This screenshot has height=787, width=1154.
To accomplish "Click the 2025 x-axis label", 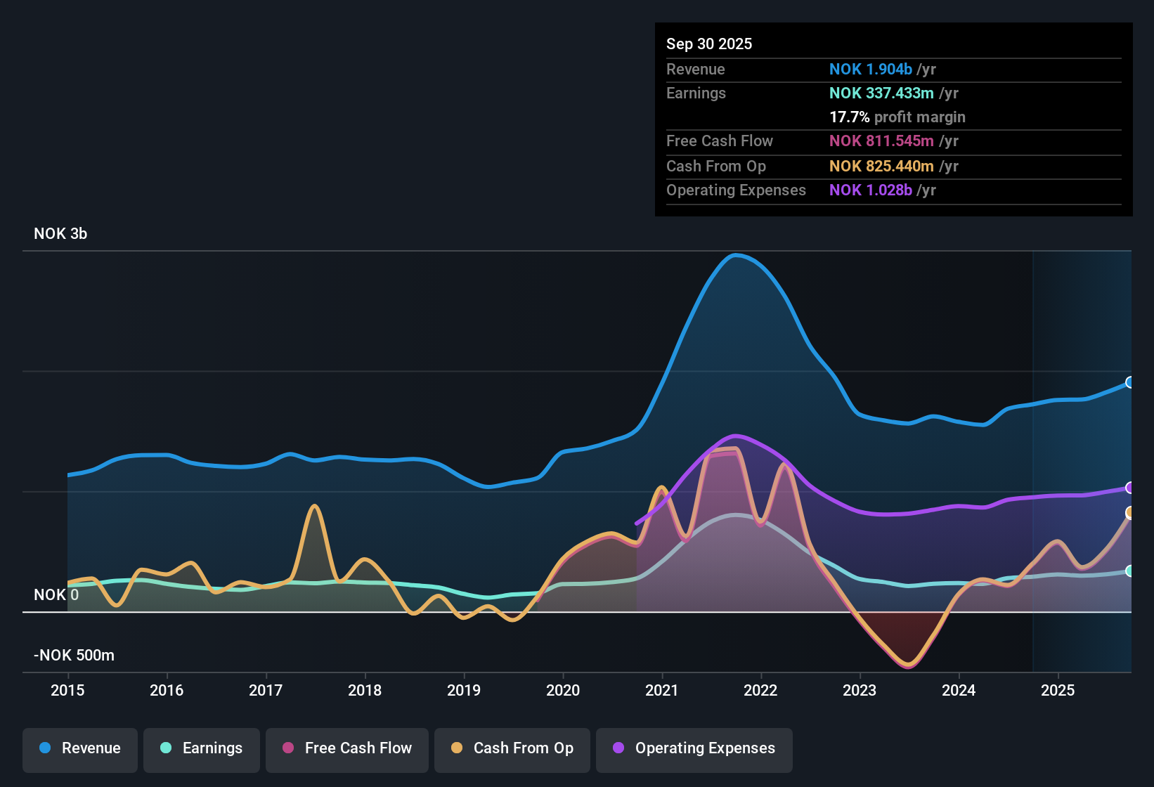I will point(1058,691).
